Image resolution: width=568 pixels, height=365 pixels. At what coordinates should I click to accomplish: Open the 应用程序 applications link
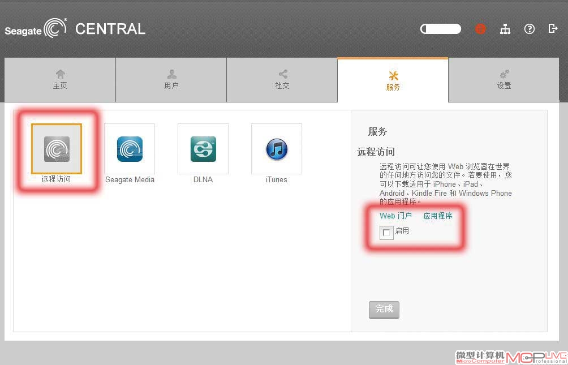[438, 216]
